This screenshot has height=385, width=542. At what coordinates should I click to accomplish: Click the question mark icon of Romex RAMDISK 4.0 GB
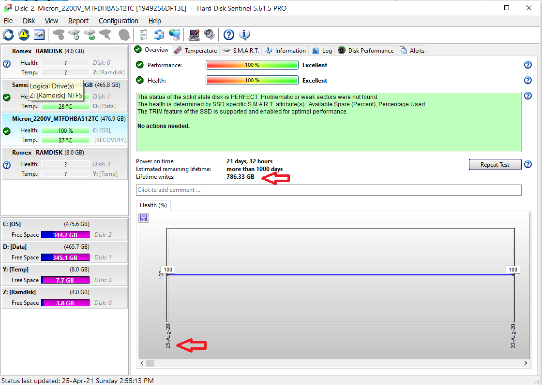pyautogui.click(x=7, y=63)
